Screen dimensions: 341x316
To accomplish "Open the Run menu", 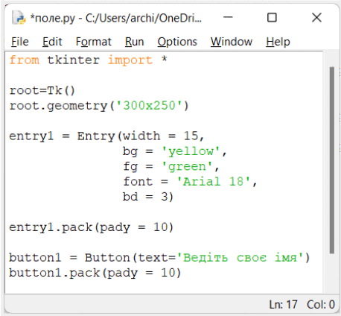I will (134, 42).
